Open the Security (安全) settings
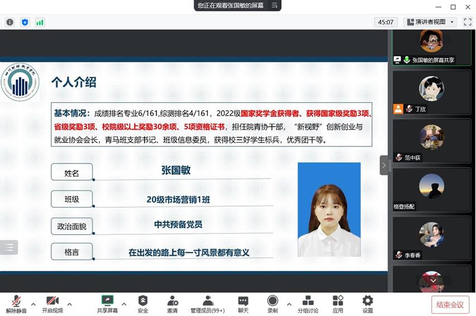The width and height of the screenshot is (476, 316). click(143, 304)
